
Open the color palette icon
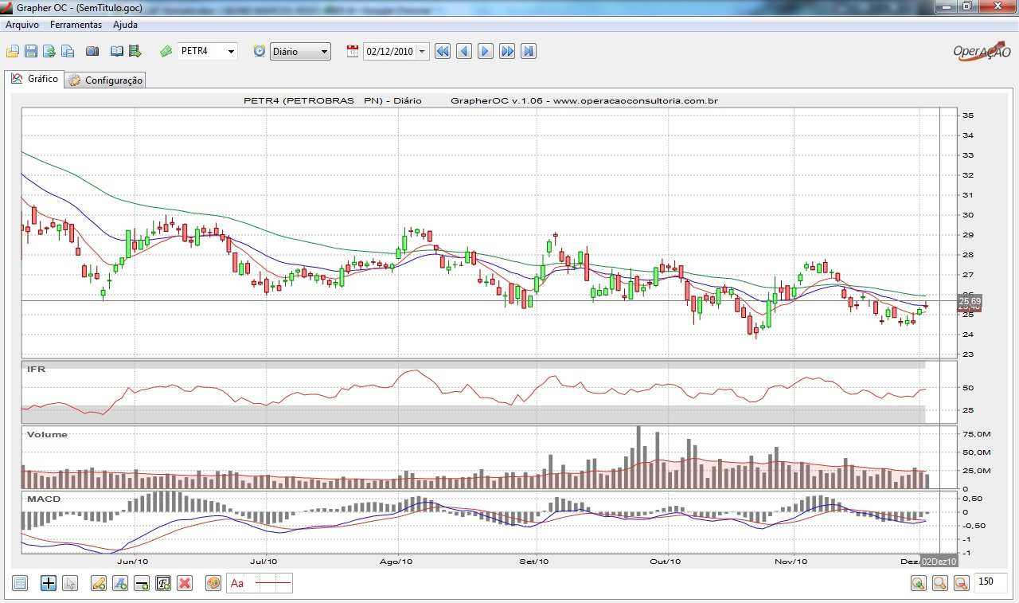[x=213, y=583]
